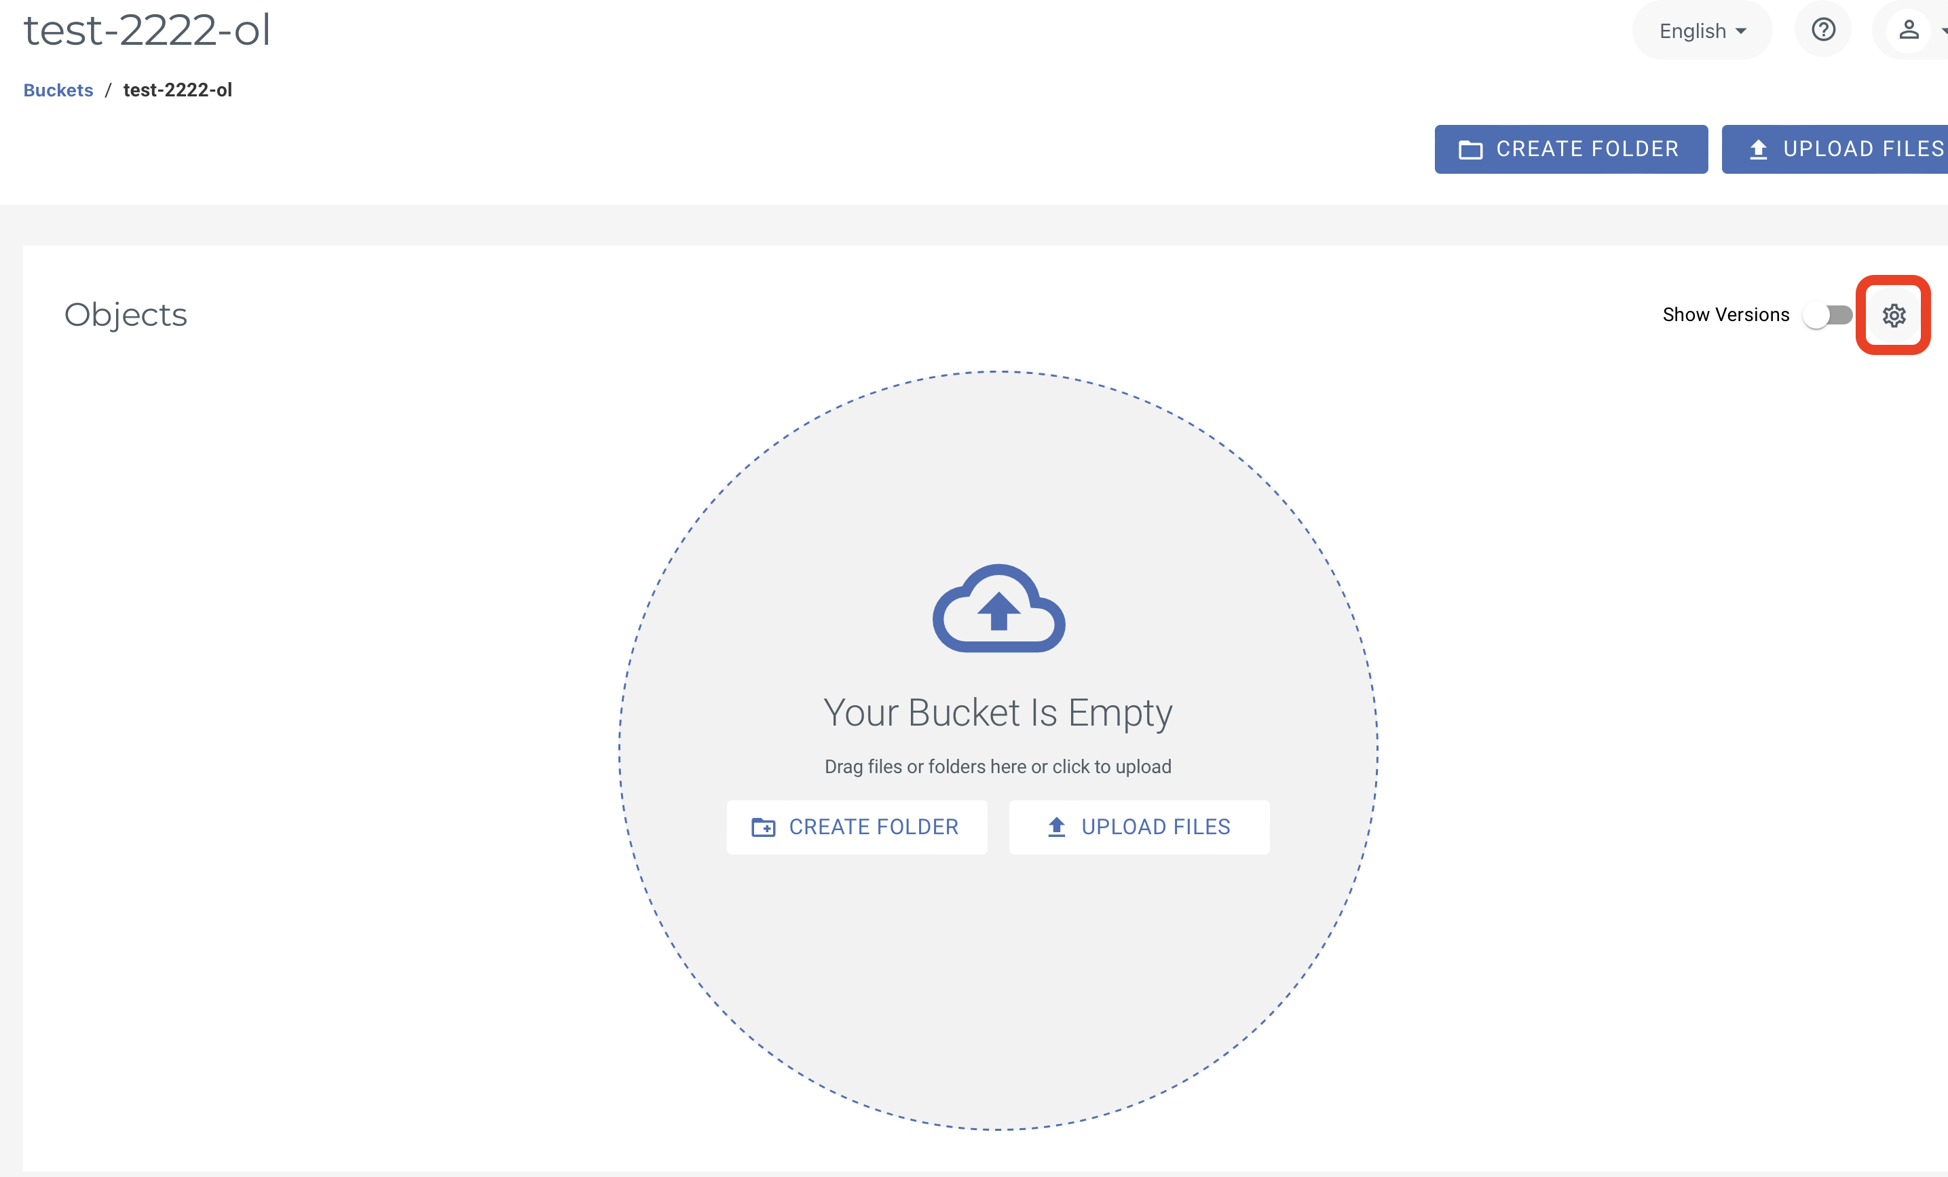Click the test-2222-ol page title
Screen dimensions: 1948x1177
pos(147,30)
